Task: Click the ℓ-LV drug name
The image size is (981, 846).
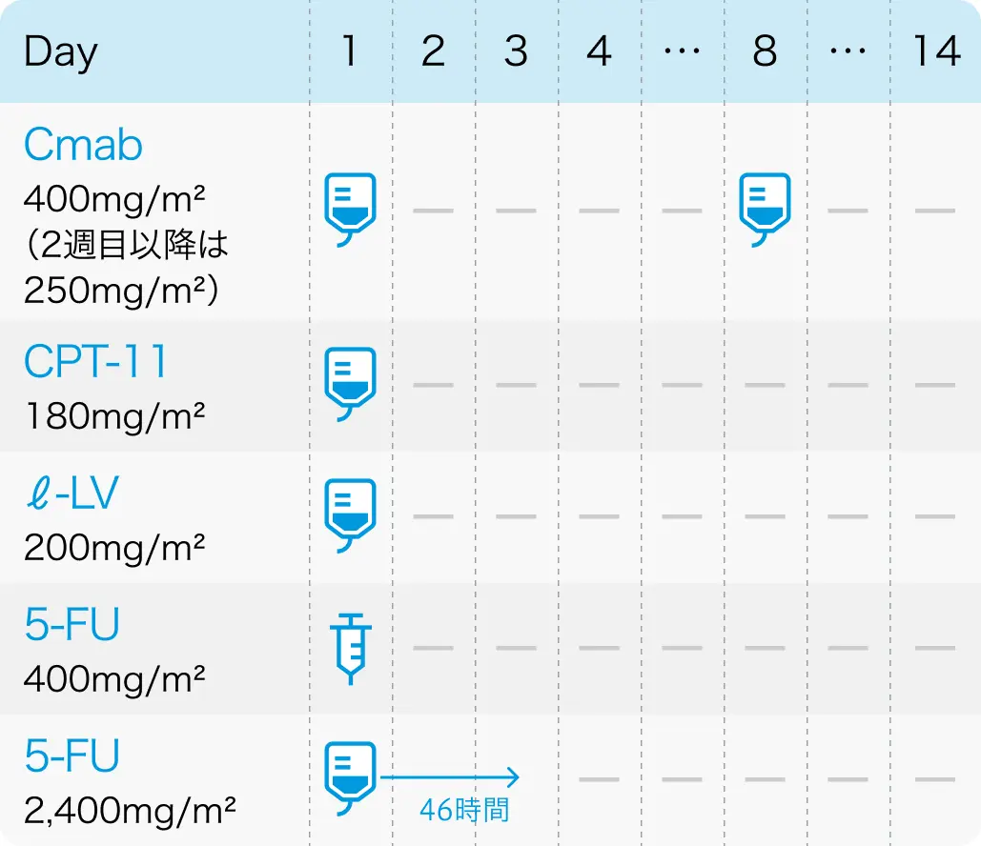Action: pos(72,493)
